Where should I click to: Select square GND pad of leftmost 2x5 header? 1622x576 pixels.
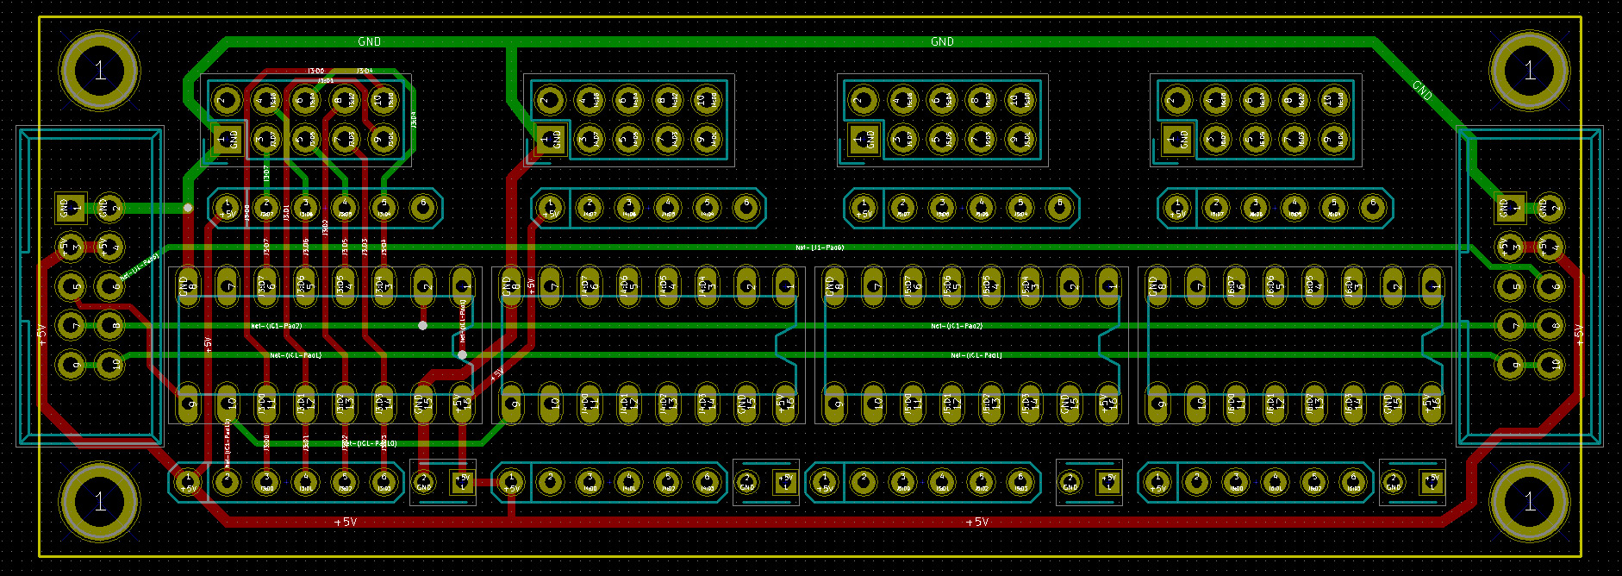click(227, 138)
